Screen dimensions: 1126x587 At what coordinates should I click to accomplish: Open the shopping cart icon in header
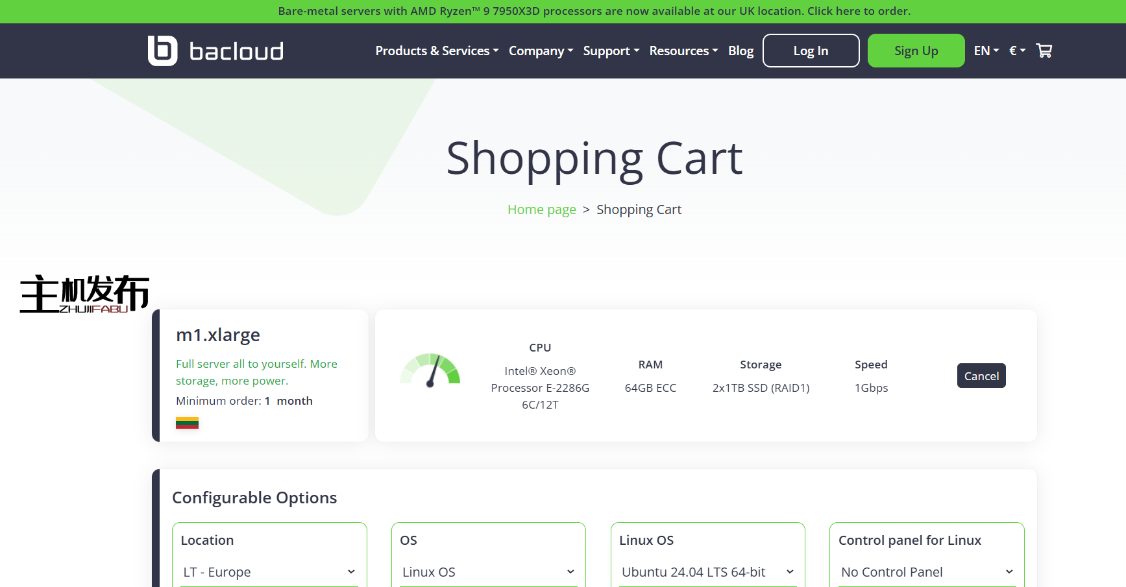point(1044,51)
